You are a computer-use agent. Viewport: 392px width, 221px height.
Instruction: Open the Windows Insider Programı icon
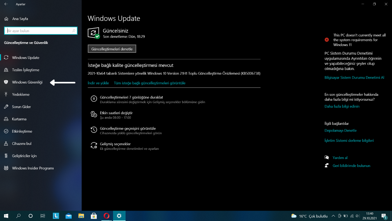tap(6, 168)
